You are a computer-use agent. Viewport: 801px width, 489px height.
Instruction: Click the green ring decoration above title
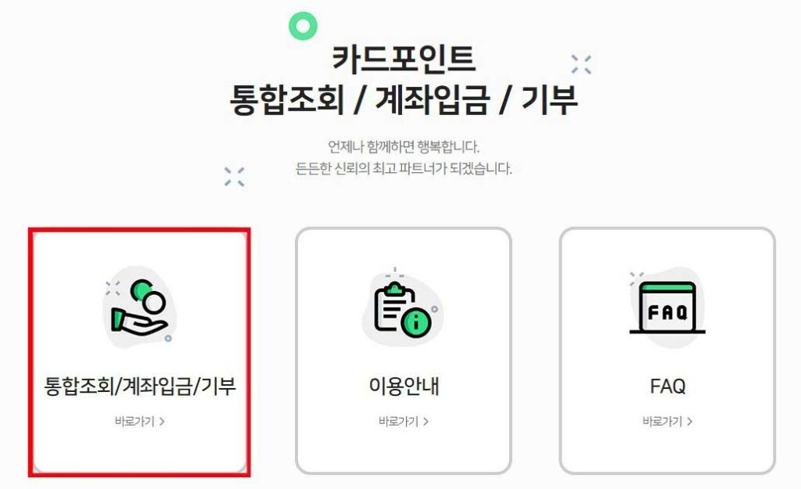point(303,26)
